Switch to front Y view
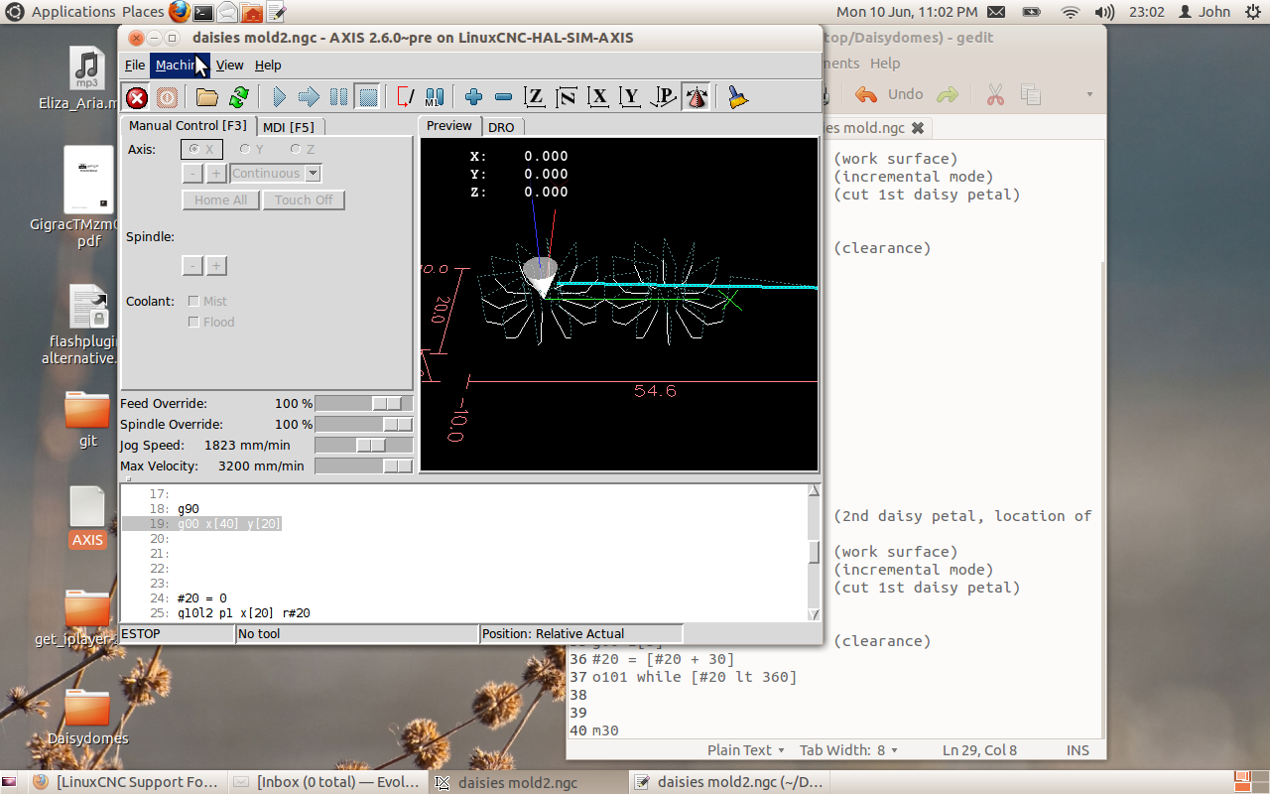Viewport: 1270px width, 794px height. pos(630,97)
